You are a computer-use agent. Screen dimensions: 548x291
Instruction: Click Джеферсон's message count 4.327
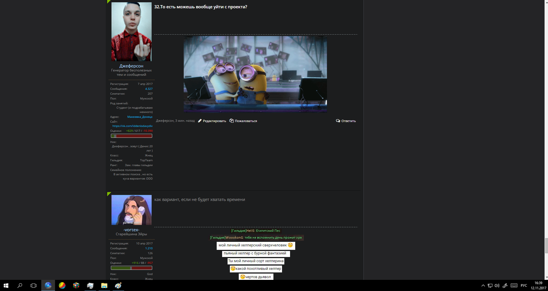click(x=149, y=89)
